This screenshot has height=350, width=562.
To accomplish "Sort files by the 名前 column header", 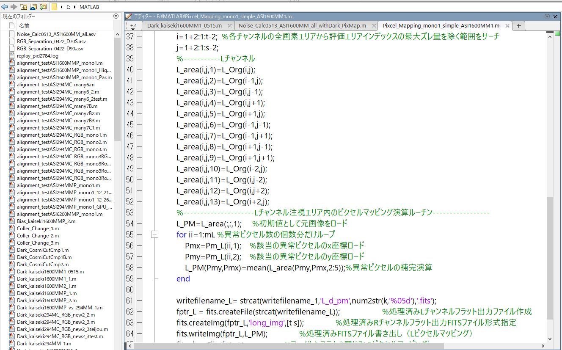I will point(24,26).
